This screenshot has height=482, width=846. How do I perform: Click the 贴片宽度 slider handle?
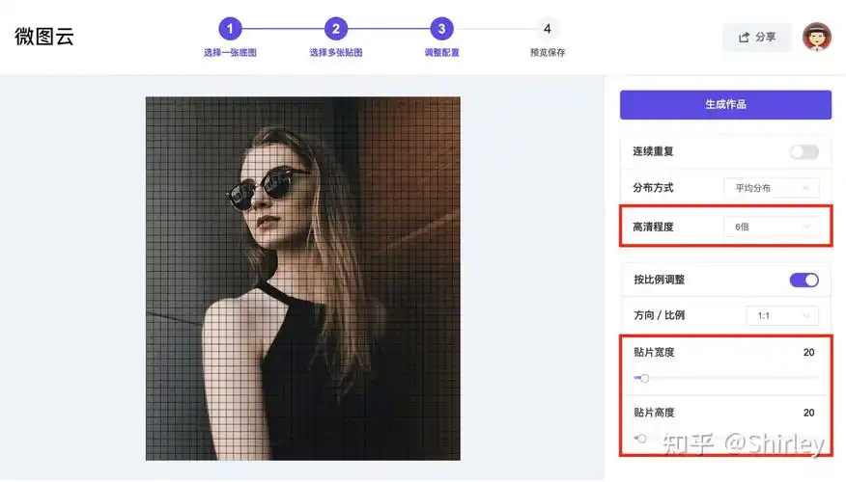pos(644,378)
